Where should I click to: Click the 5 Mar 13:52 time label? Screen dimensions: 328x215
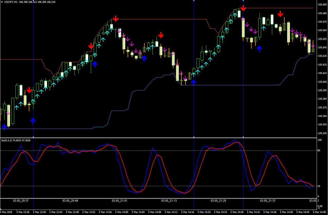tap(89, 212)
